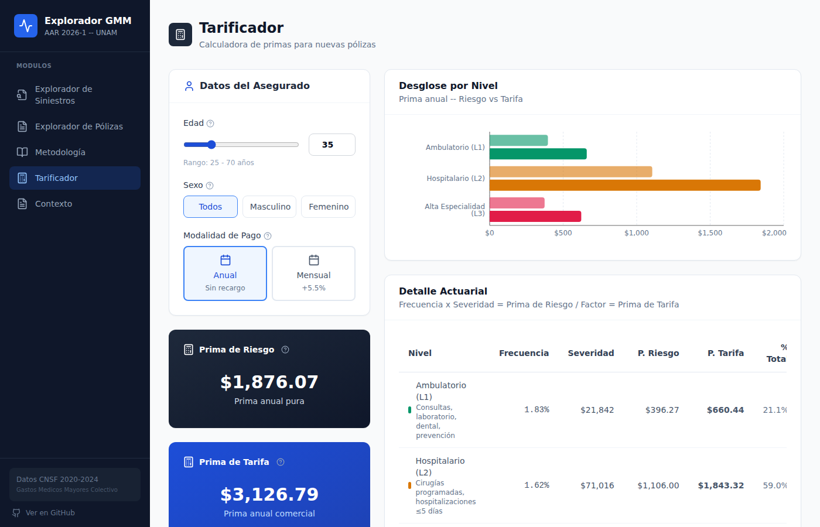Click the age input field showing 35
This screenshot has height=527, width=820.
[x=332, y=145]
